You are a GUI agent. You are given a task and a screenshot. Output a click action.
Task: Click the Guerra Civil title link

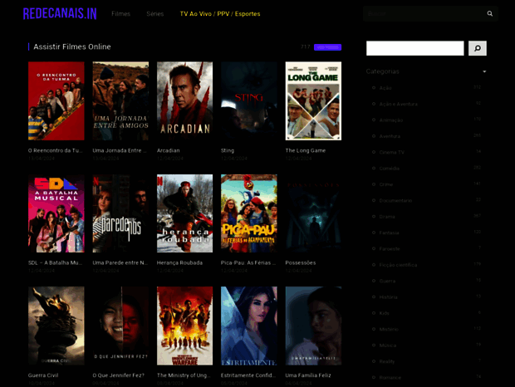click(x=43, y=375)
